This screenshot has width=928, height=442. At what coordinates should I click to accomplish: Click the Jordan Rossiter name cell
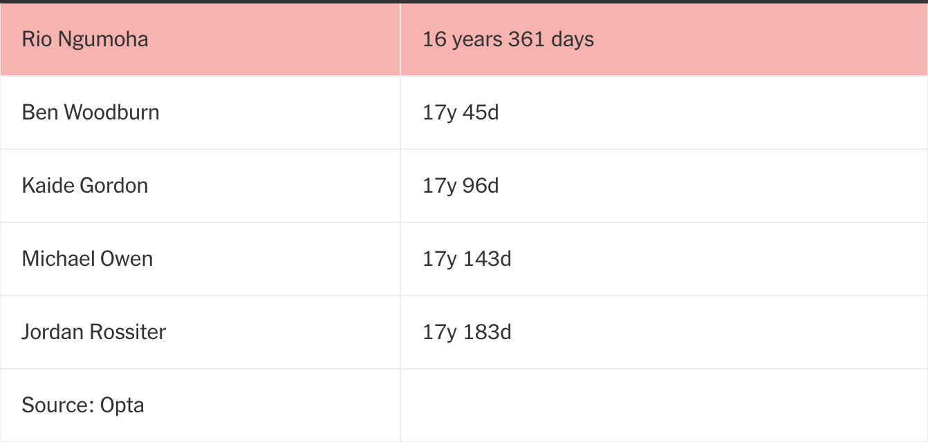click(94, 332)
